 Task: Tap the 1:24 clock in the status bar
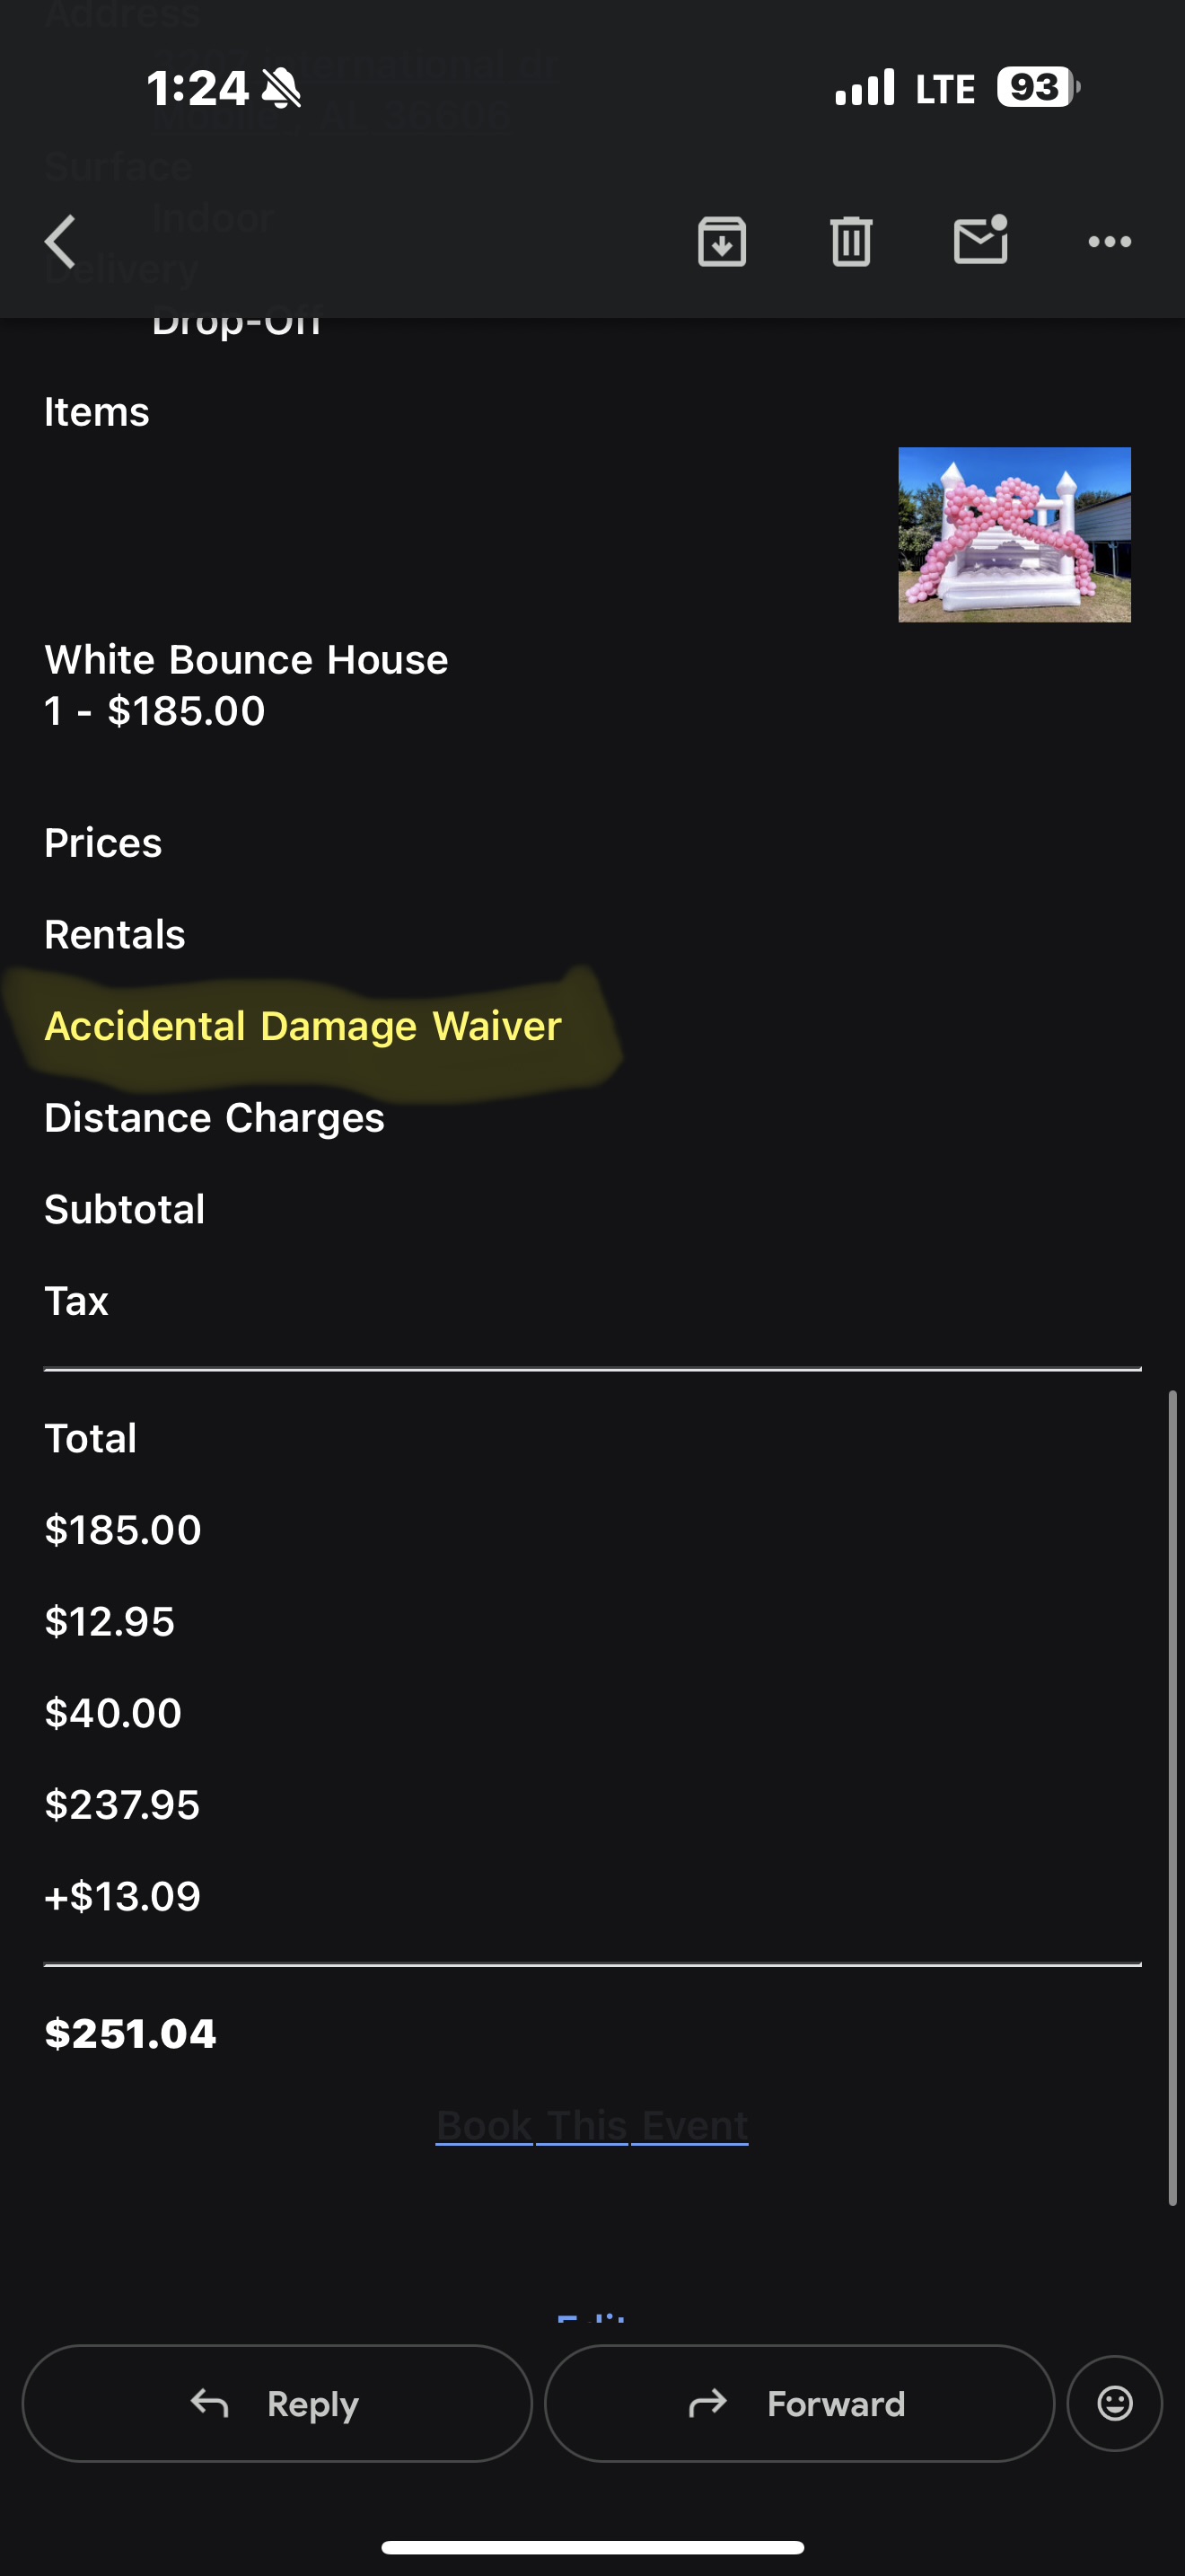click(197, 88)
